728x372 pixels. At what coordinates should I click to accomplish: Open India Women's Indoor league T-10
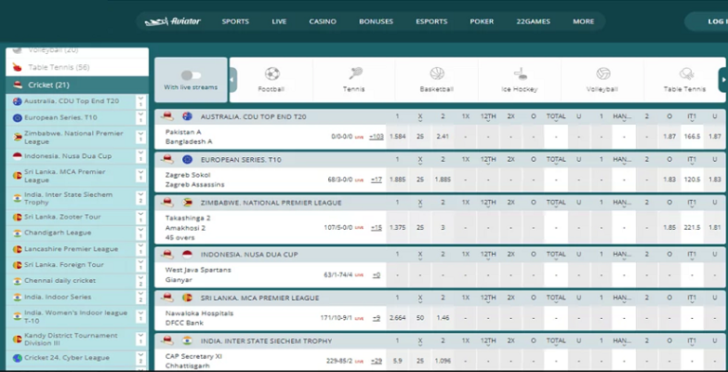point(76,317)
